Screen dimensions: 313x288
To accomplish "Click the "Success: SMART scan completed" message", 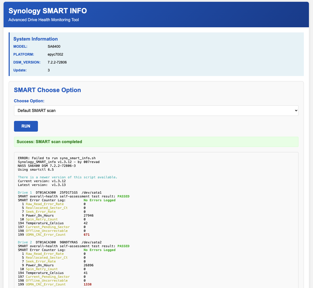I will pos(156,142).
